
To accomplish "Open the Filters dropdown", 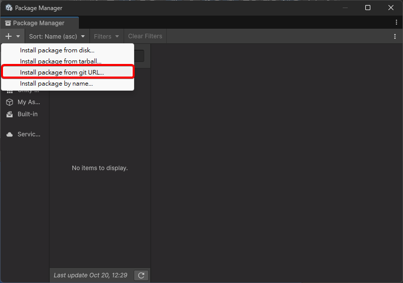I will tap(107, 36).
